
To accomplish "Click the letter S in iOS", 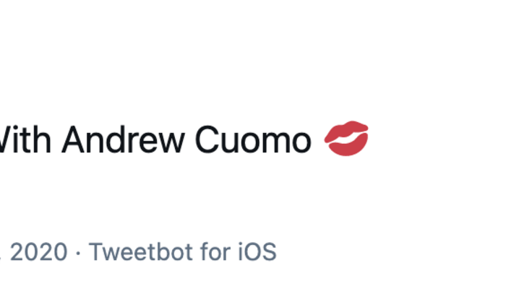I will pos(269,252).
